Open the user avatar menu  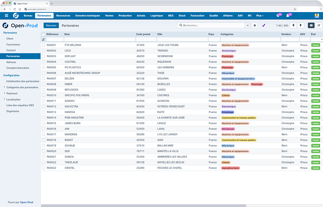pos(317,16)
